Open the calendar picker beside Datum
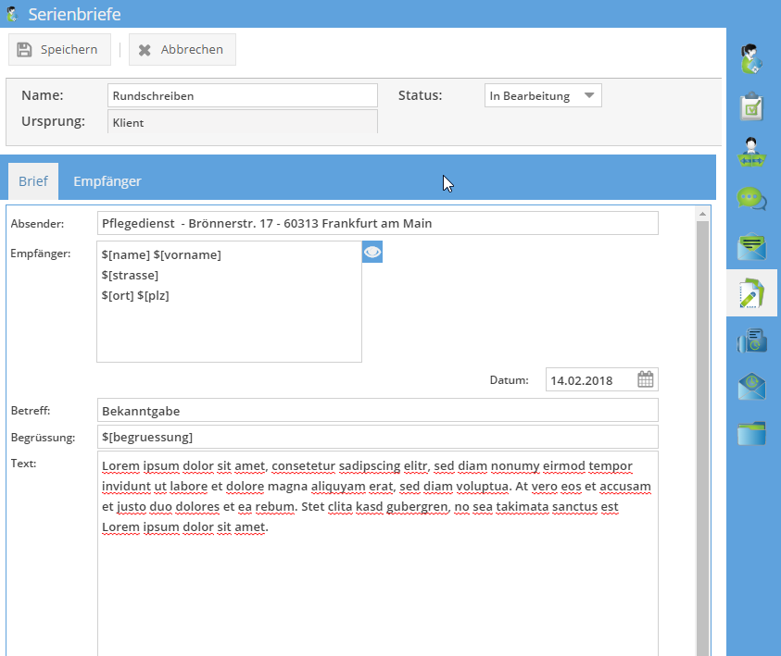 [x=646, y=379]
